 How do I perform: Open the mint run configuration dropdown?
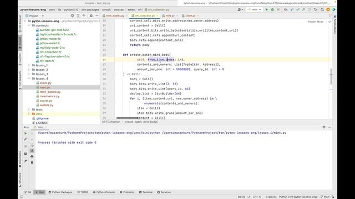[255, 10]
